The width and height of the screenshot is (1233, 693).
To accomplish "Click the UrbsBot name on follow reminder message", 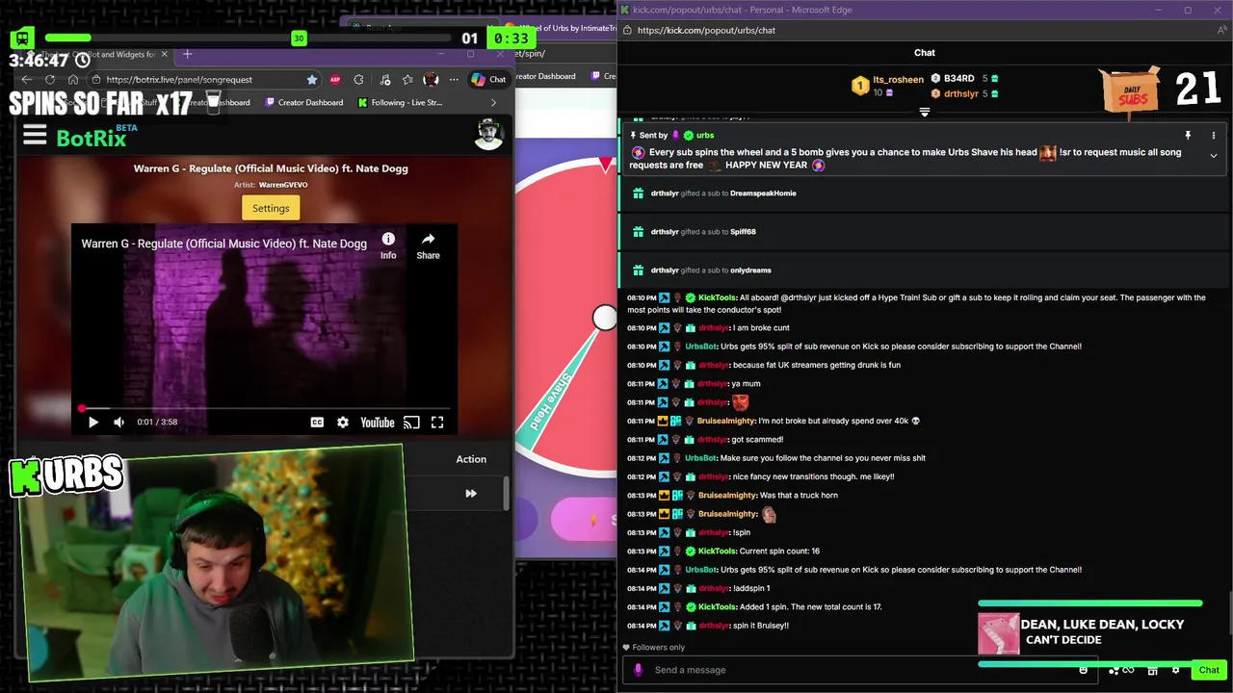I will click(700, 458).
